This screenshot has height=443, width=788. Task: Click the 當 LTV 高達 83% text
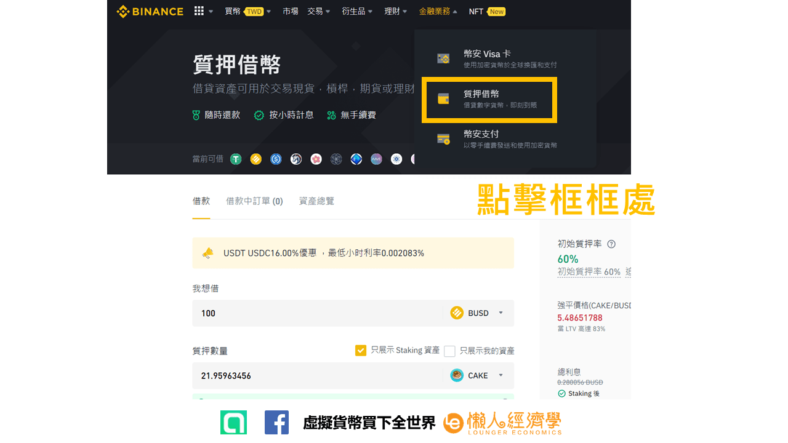coord(581,329)
